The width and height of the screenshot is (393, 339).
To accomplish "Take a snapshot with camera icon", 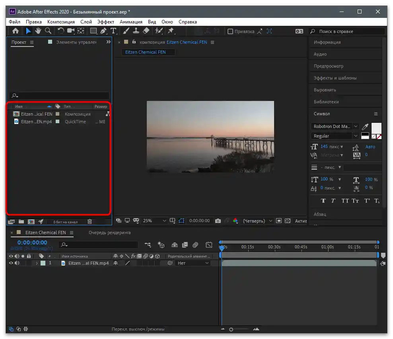I will coord(218,221).
